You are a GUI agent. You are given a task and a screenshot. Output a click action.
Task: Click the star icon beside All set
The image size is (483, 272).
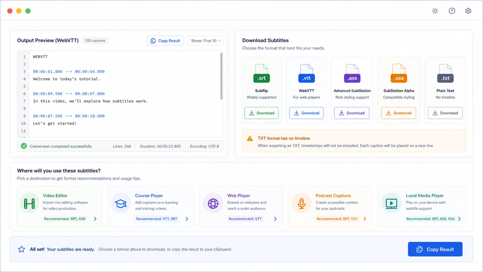[x=21, y=249]
